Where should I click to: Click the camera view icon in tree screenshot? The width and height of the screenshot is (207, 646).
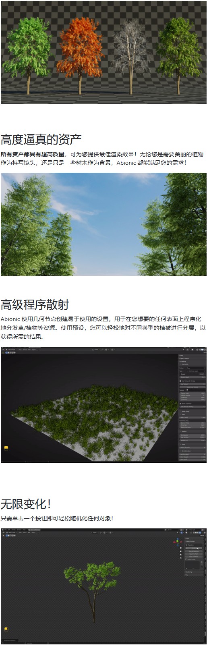point(180,555)
